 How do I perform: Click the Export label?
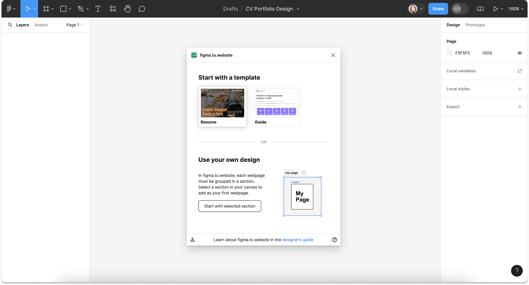click(x=453, y=107)
